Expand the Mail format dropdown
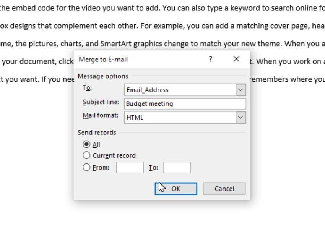Screen dimensions: 325x244 tap(240, 117)
